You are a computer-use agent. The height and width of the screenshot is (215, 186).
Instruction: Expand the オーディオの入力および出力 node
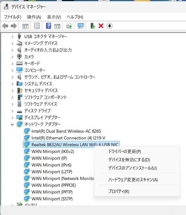12,50
